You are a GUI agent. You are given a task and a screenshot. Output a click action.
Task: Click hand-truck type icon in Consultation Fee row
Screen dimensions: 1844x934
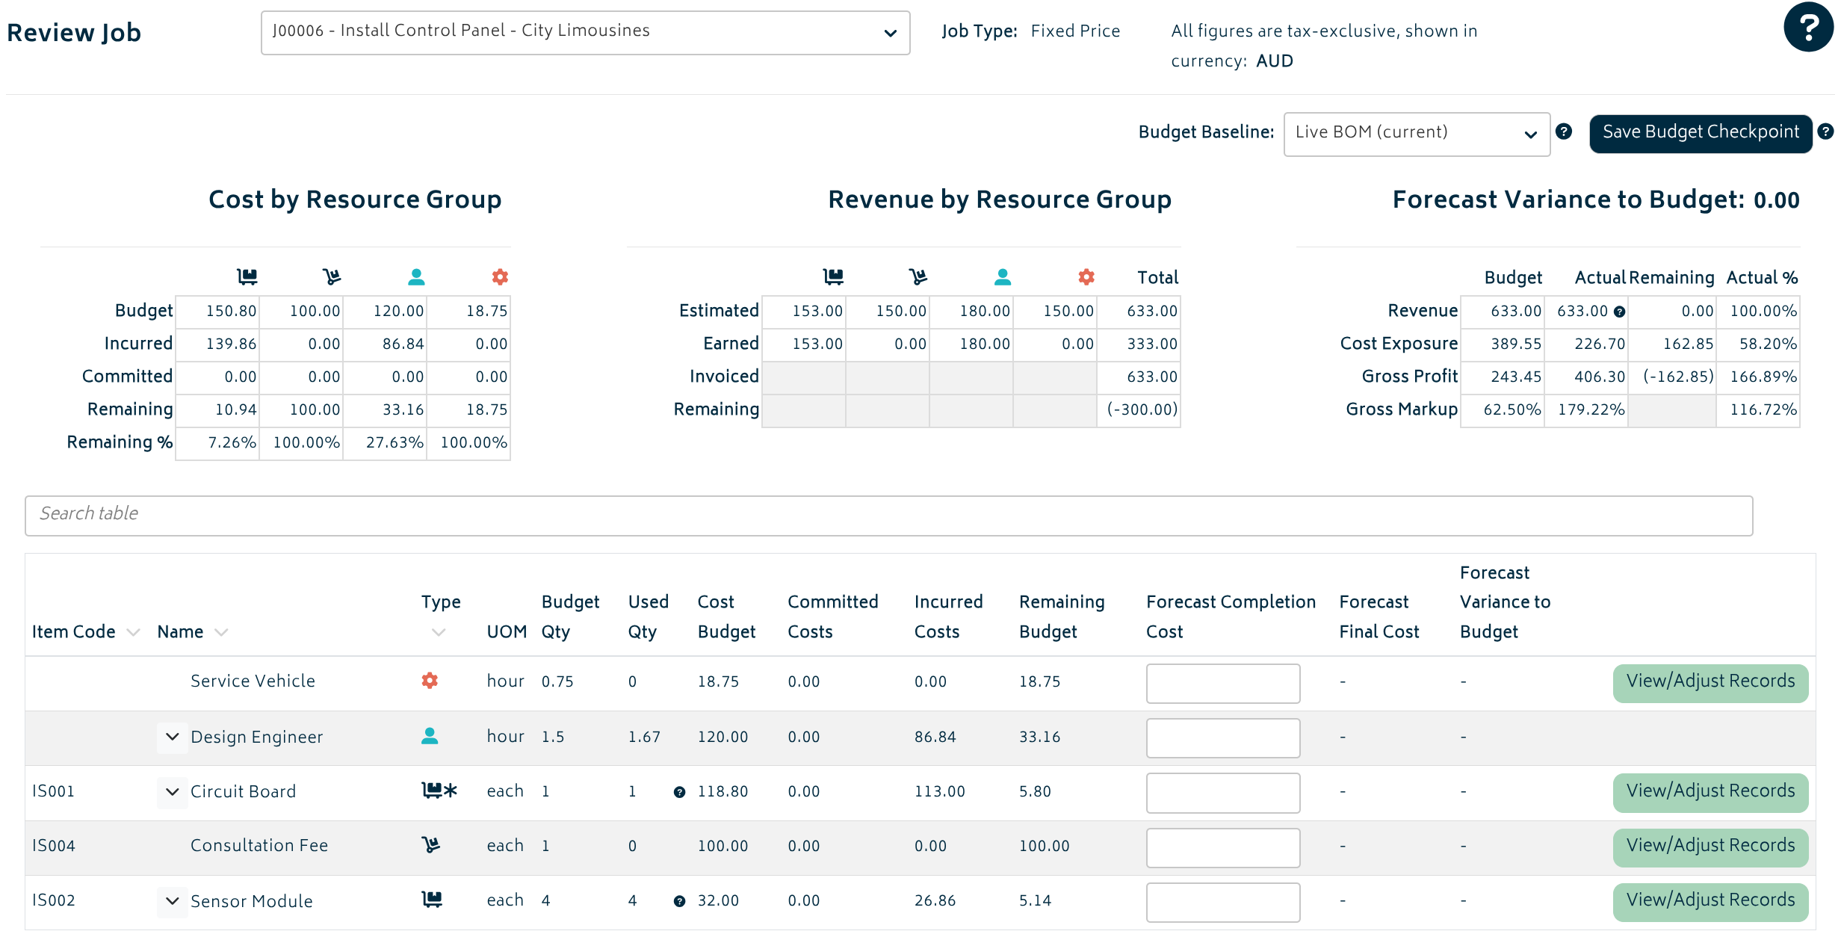coord(430,845)
